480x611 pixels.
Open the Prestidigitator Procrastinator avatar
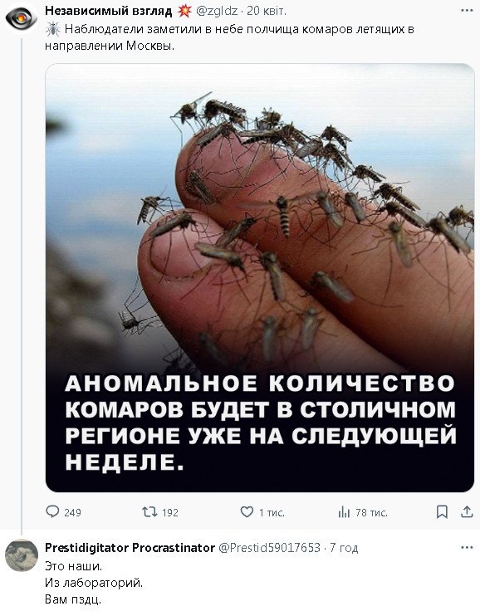coord(22,555)
